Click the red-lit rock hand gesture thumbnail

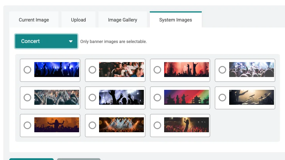[x=187, y=70]
